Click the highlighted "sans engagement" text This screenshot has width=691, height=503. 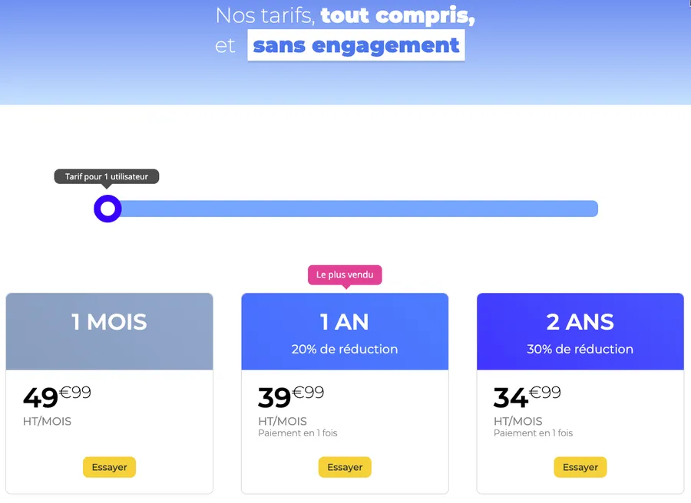point(356,45)
